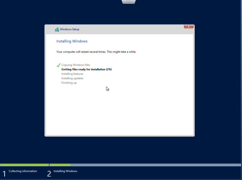Image resolution: width=242 pixels, height=180 pixels.
Task: Click the Installing Windows stage label at bottom
Action: (x=65, y=171)
